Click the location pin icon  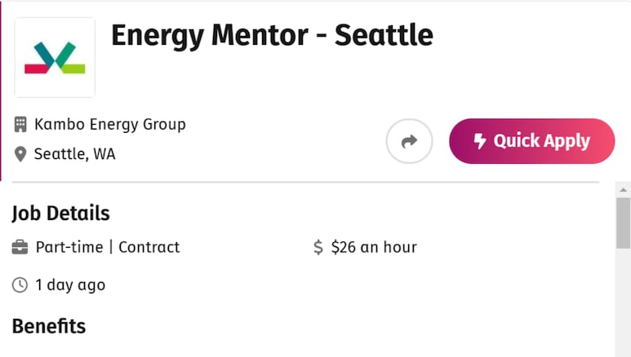[20, 154]
